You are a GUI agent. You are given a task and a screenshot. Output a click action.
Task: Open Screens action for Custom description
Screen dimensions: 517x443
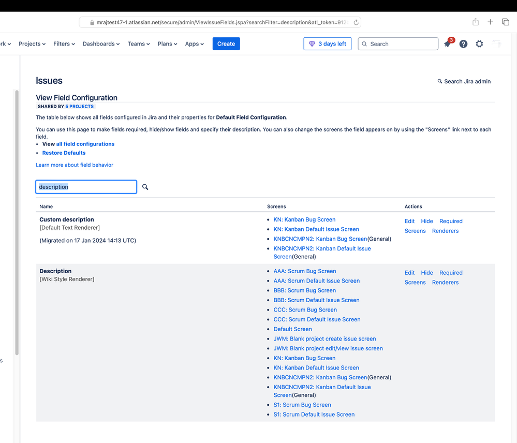[x=415, y=231]
